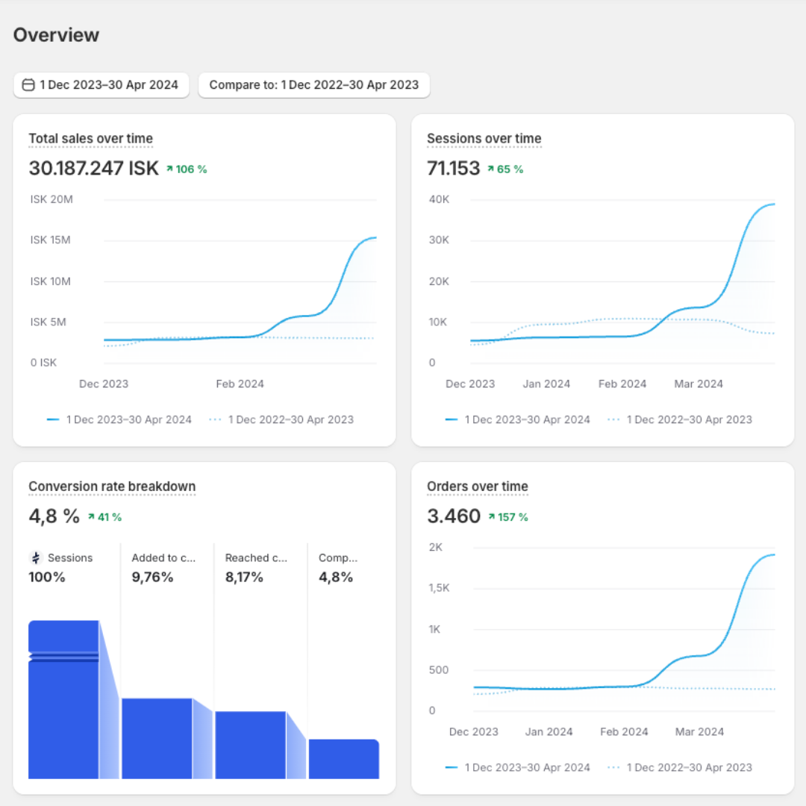The height and width of the screenshot is (806, 806).
Task: Click the 106 % sales increase arrow indicator
Action: tap(169, 169)
